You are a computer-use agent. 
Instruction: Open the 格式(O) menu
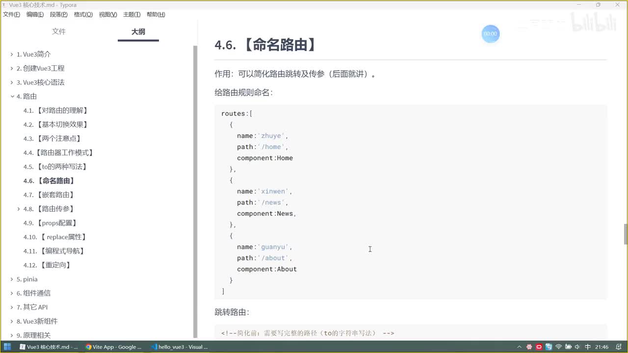[83, 14]
